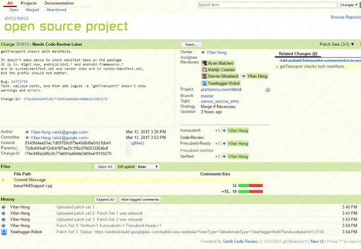Click Presubmit-Ready +1 Yifan Hong chip
This screenshot has height=249, width=361.
(x=235, y=144)
